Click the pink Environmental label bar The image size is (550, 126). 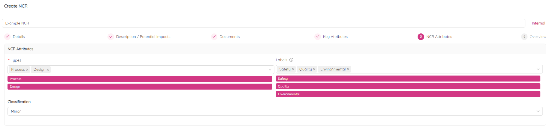pos(408,94)
